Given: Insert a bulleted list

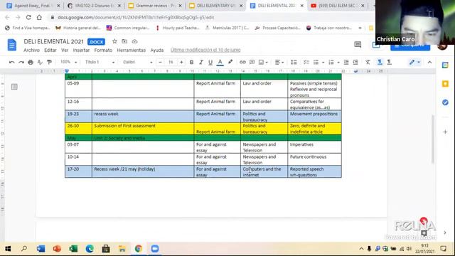Looking at the screenshot, I should tap(316, 62).
